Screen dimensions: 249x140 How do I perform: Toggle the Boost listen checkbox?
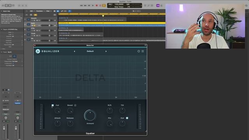[x=75, y=105]
